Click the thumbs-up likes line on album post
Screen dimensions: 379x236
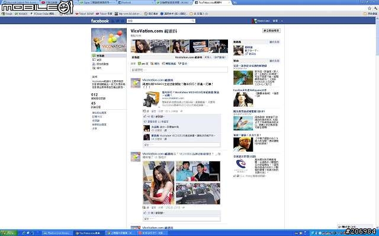pyautogui.click(x=155, y=213)
